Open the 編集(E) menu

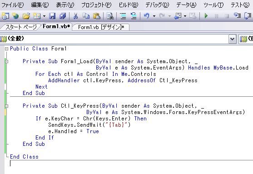point(40,5)
